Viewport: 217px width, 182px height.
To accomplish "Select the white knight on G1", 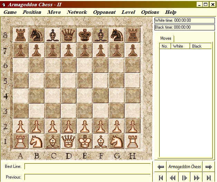I will [x=117, y=141].
